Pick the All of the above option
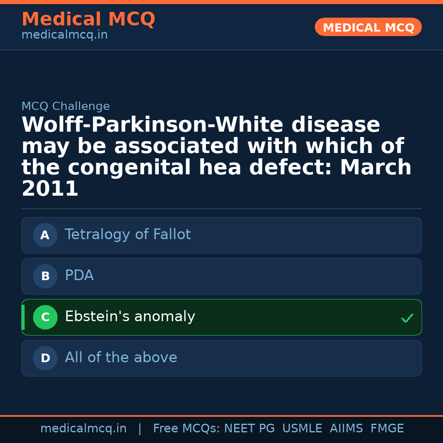 (121, 358)
